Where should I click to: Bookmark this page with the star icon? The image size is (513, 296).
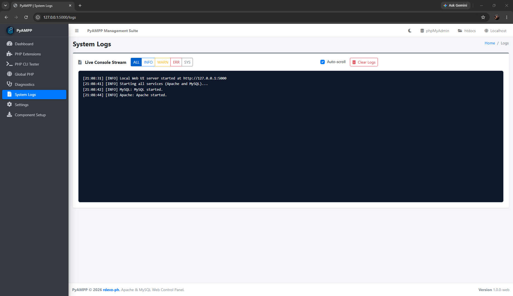click(x=483, y=17)
